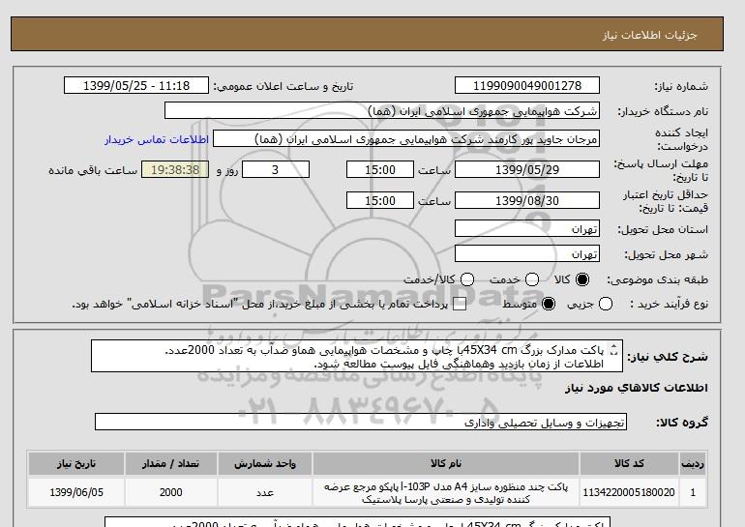This screenshot has width=745, height=527.
Task: Click the price validity date 1399/08/30
Action: tap(527, 200)
